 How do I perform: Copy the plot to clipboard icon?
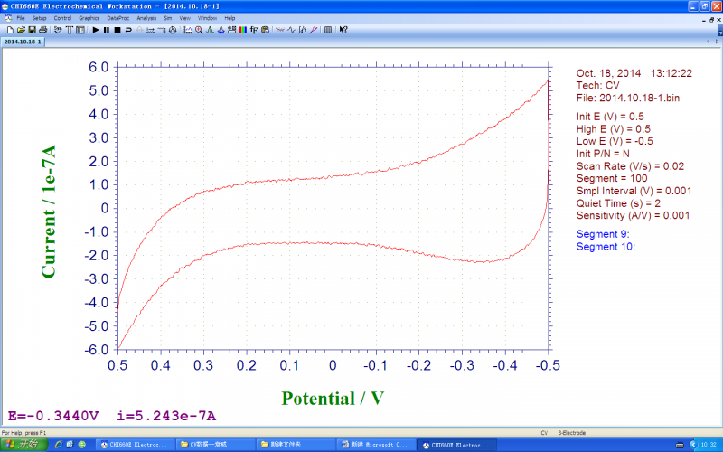pyautogui.click(x=265, y=30)
